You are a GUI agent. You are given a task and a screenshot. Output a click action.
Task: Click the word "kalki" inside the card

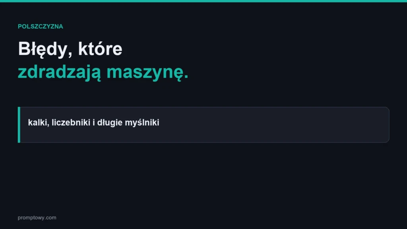click(38, 122)
